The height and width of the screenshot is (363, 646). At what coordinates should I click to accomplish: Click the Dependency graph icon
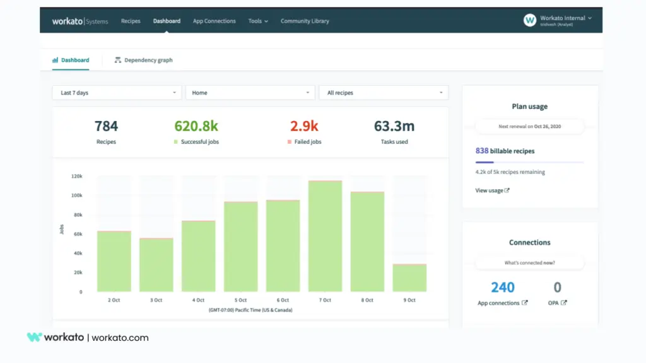coord(118,60)
